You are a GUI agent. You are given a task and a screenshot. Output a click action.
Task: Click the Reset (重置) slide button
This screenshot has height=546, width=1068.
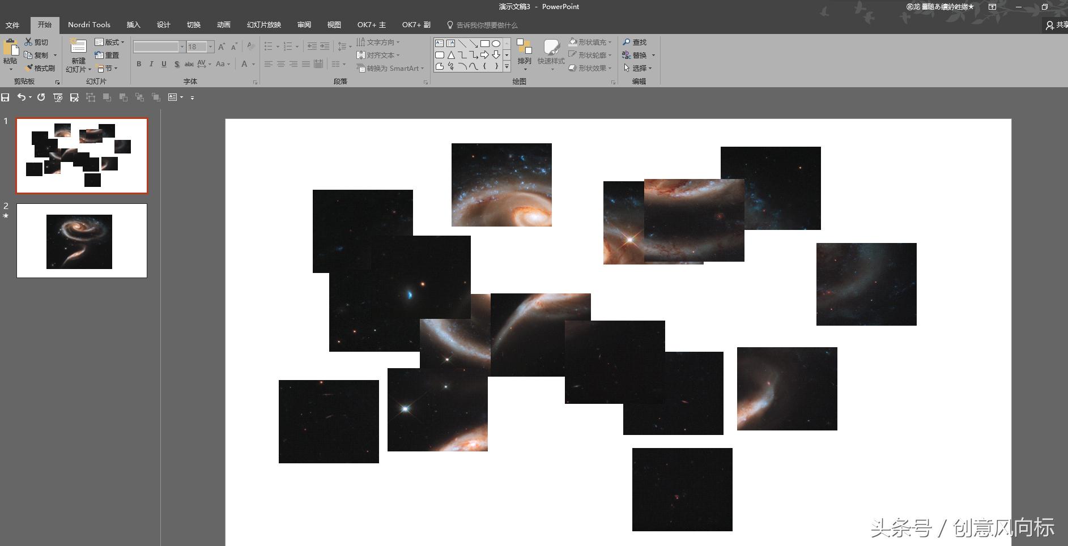[x=107, y=56]
